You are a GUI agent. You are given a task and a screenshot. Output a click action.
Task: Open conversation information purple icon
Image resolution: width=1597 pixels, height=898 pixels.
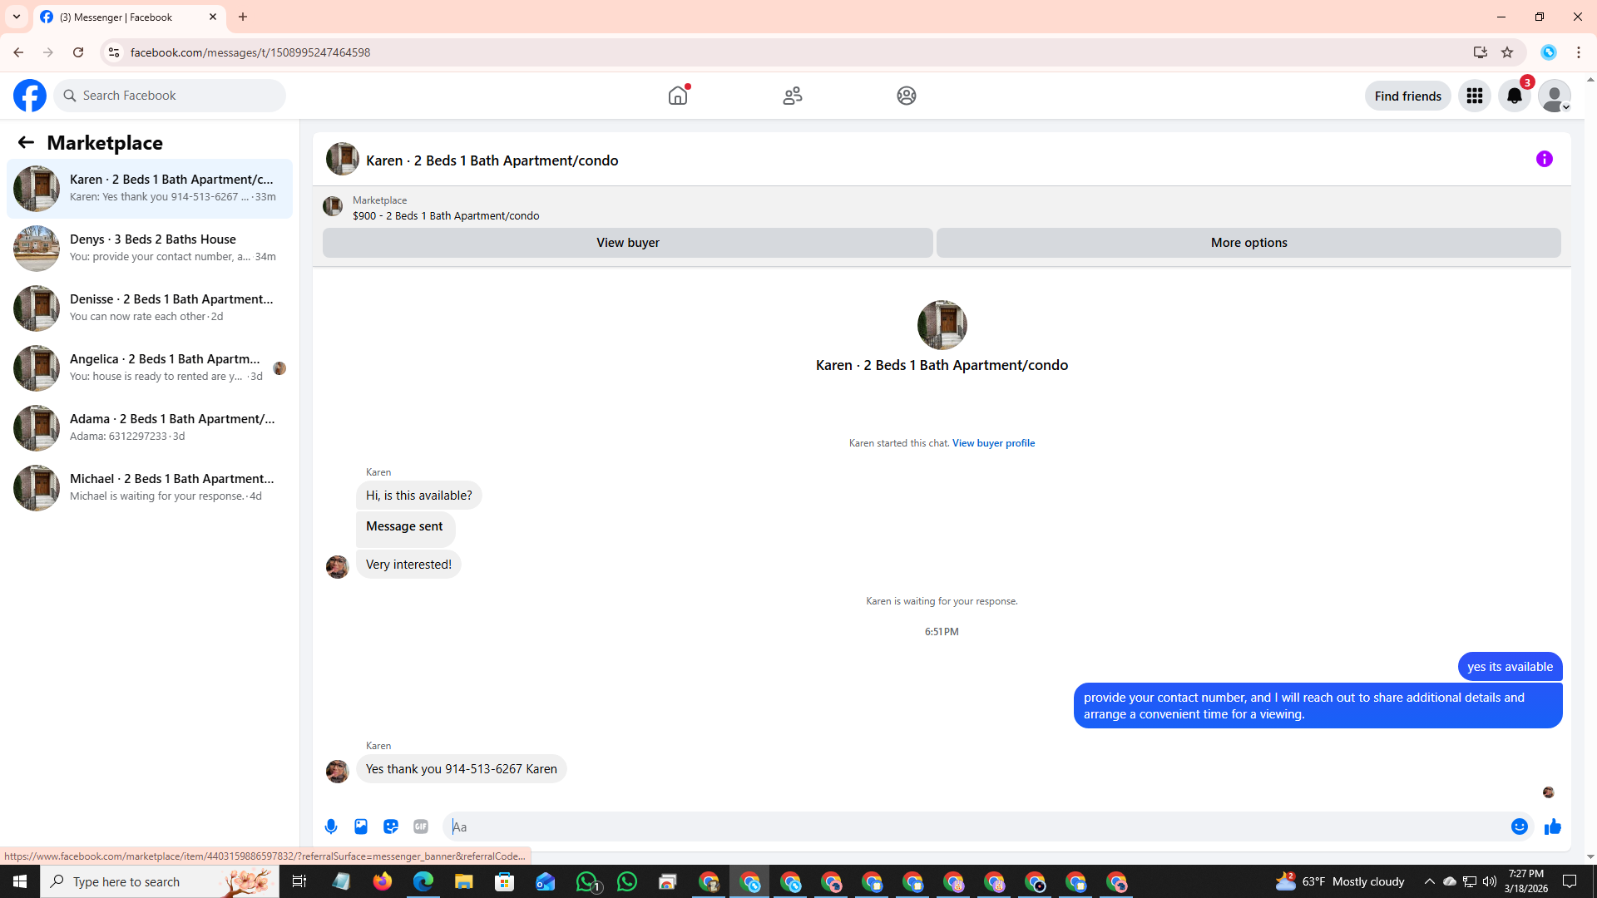tap(1544, 159)
